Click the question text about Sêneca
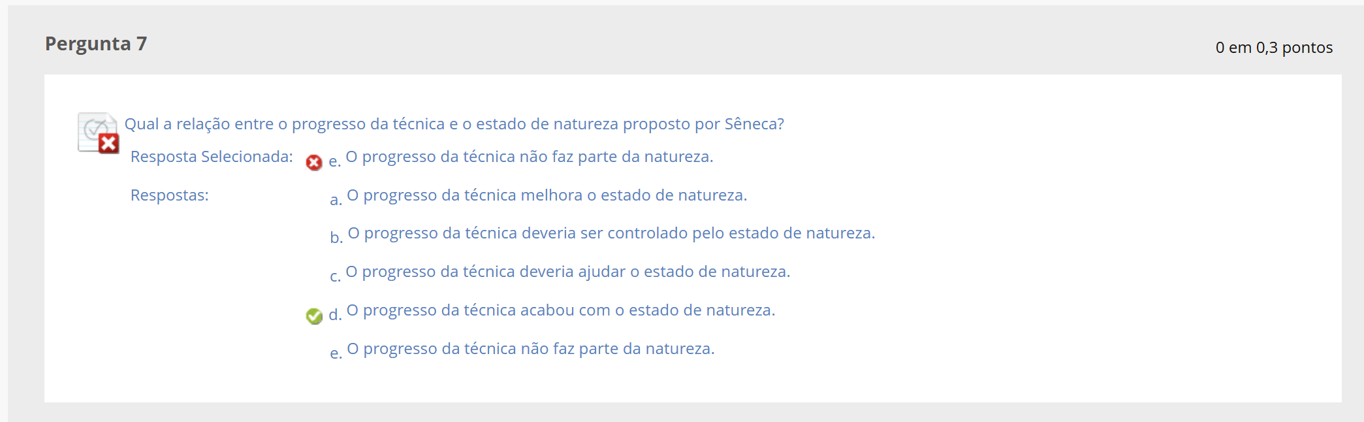The height and width of the screenshot is (422, 1364). pyautogui.click(x=454, y=124)
